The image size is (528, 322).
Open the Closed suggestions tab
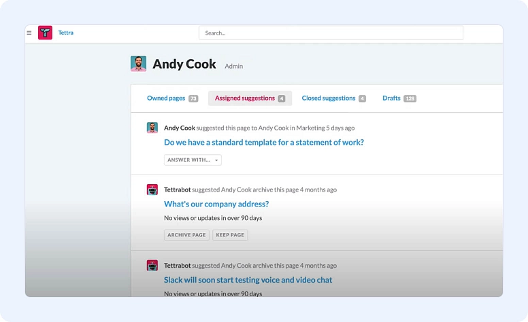329,99
